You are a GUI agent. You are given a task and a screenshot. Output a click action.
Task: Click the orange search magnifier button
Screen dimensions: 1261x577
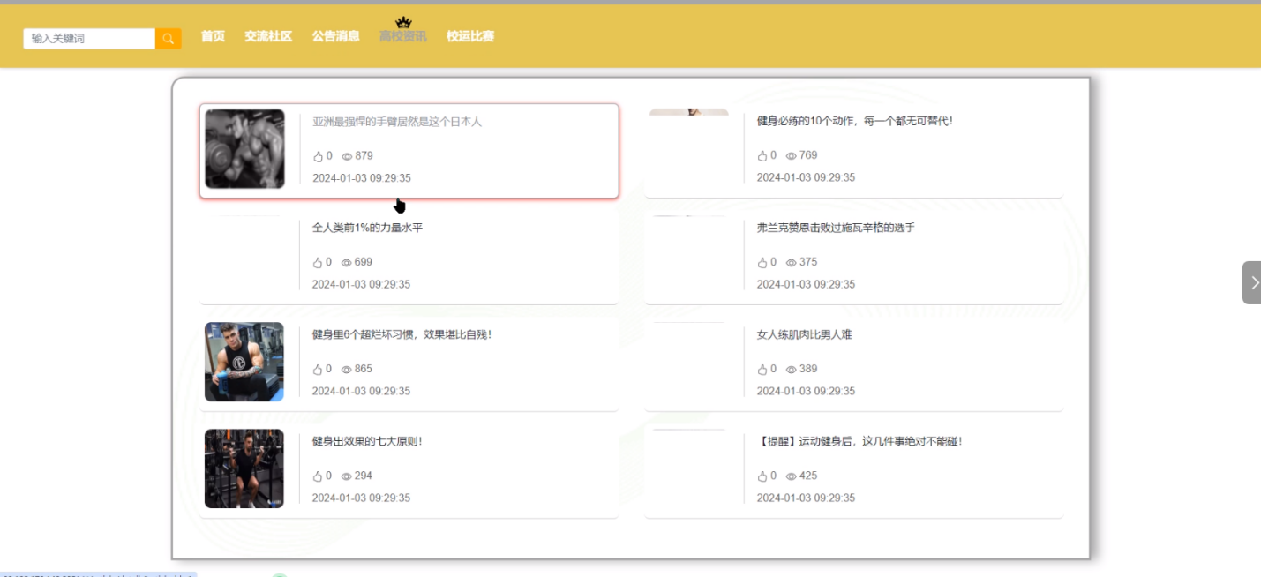click(169, 39)
